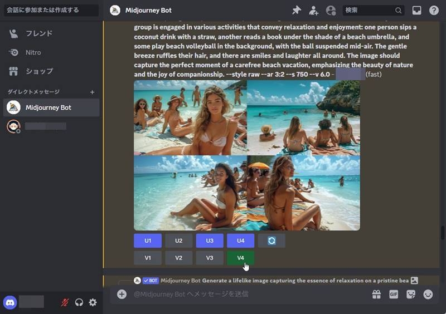This screenshot has height=314, width=446.
Task: Click the add friends to DM icon
Action: (314, 10)
